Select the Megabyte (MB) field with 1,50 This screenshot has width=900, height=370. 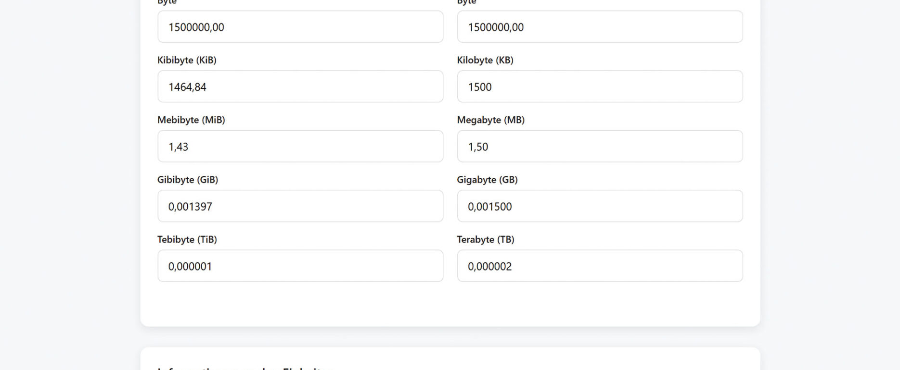coord(599,147)
